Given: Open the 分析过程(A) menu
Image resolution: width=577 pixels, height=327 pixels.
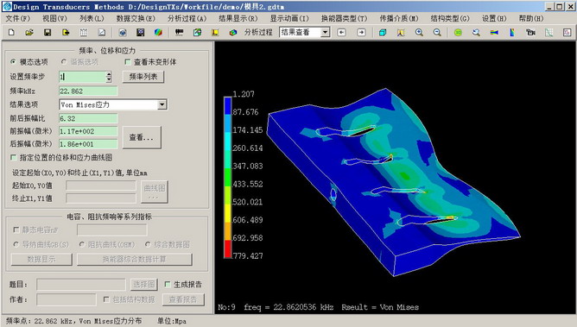Looking at the screenshot, I should coord(187,18).
